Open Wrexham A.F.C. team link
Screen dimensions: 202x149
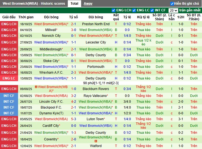point(51,73)
